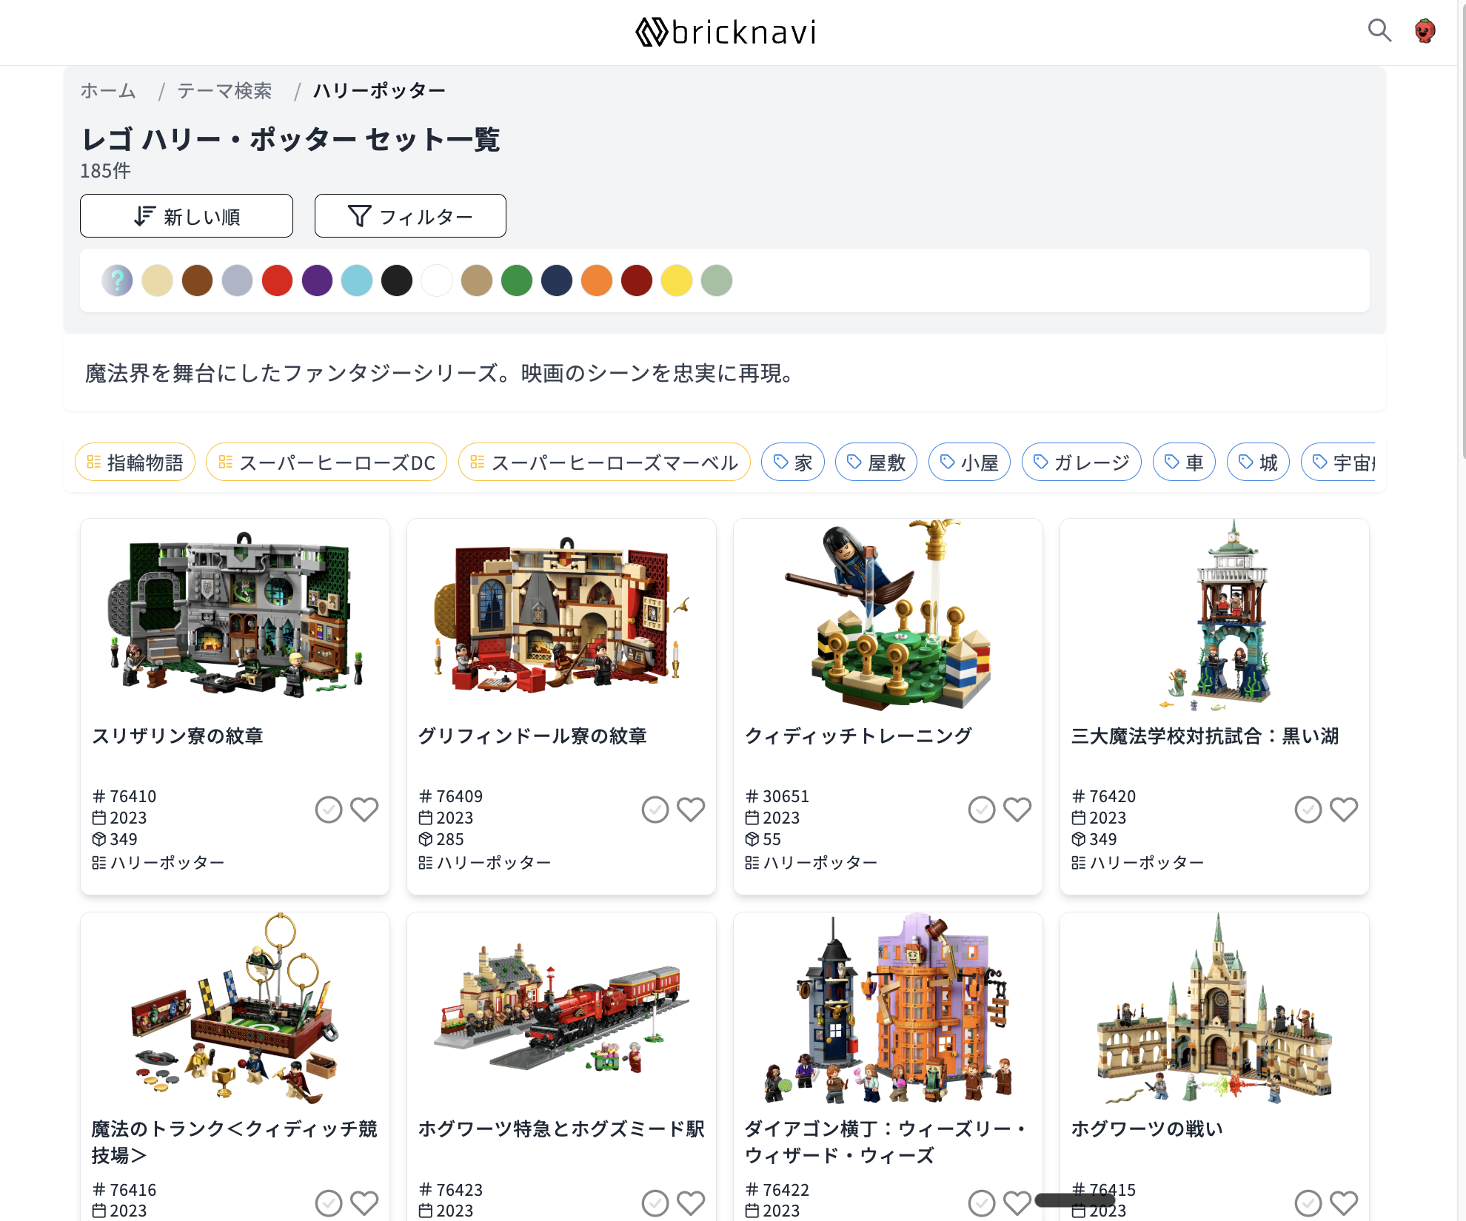Mark スリザリン寮の紋章 as owned
Screen dimensions: 1466x1221
tap(329, 810)
